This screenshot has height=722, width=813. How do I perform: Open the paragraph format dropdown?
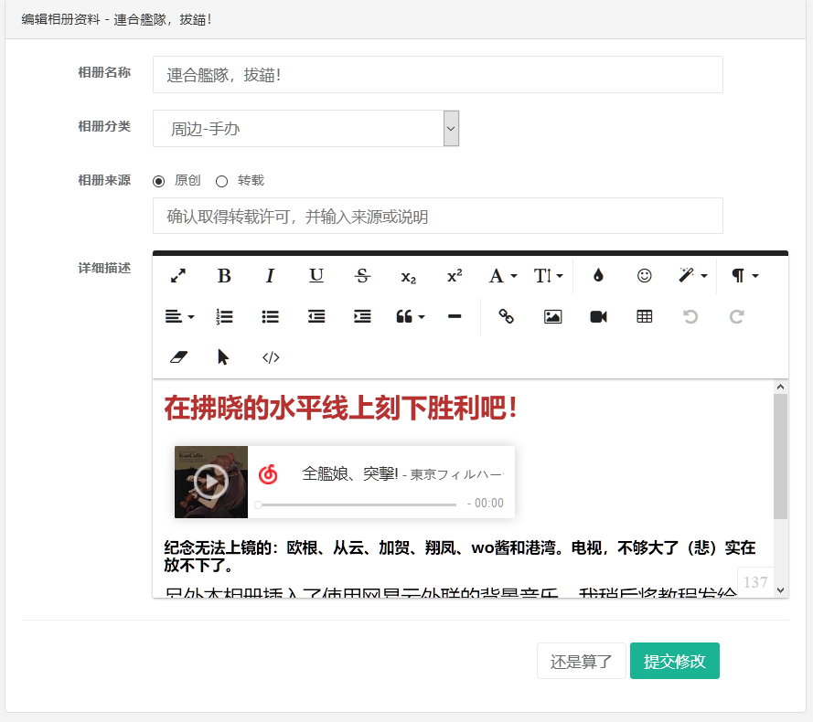(x=744, y=276)
